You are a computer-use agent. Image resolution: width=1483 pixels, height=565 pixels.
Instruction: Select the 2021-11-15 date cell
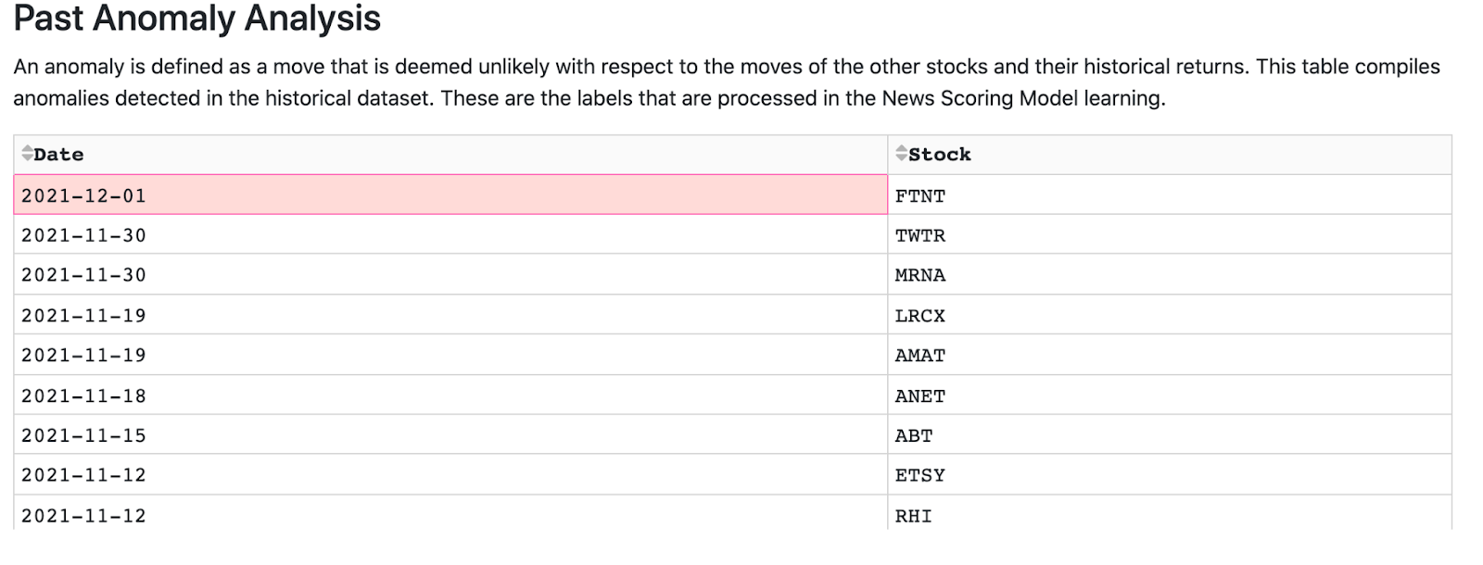click(x=83, y=435)
